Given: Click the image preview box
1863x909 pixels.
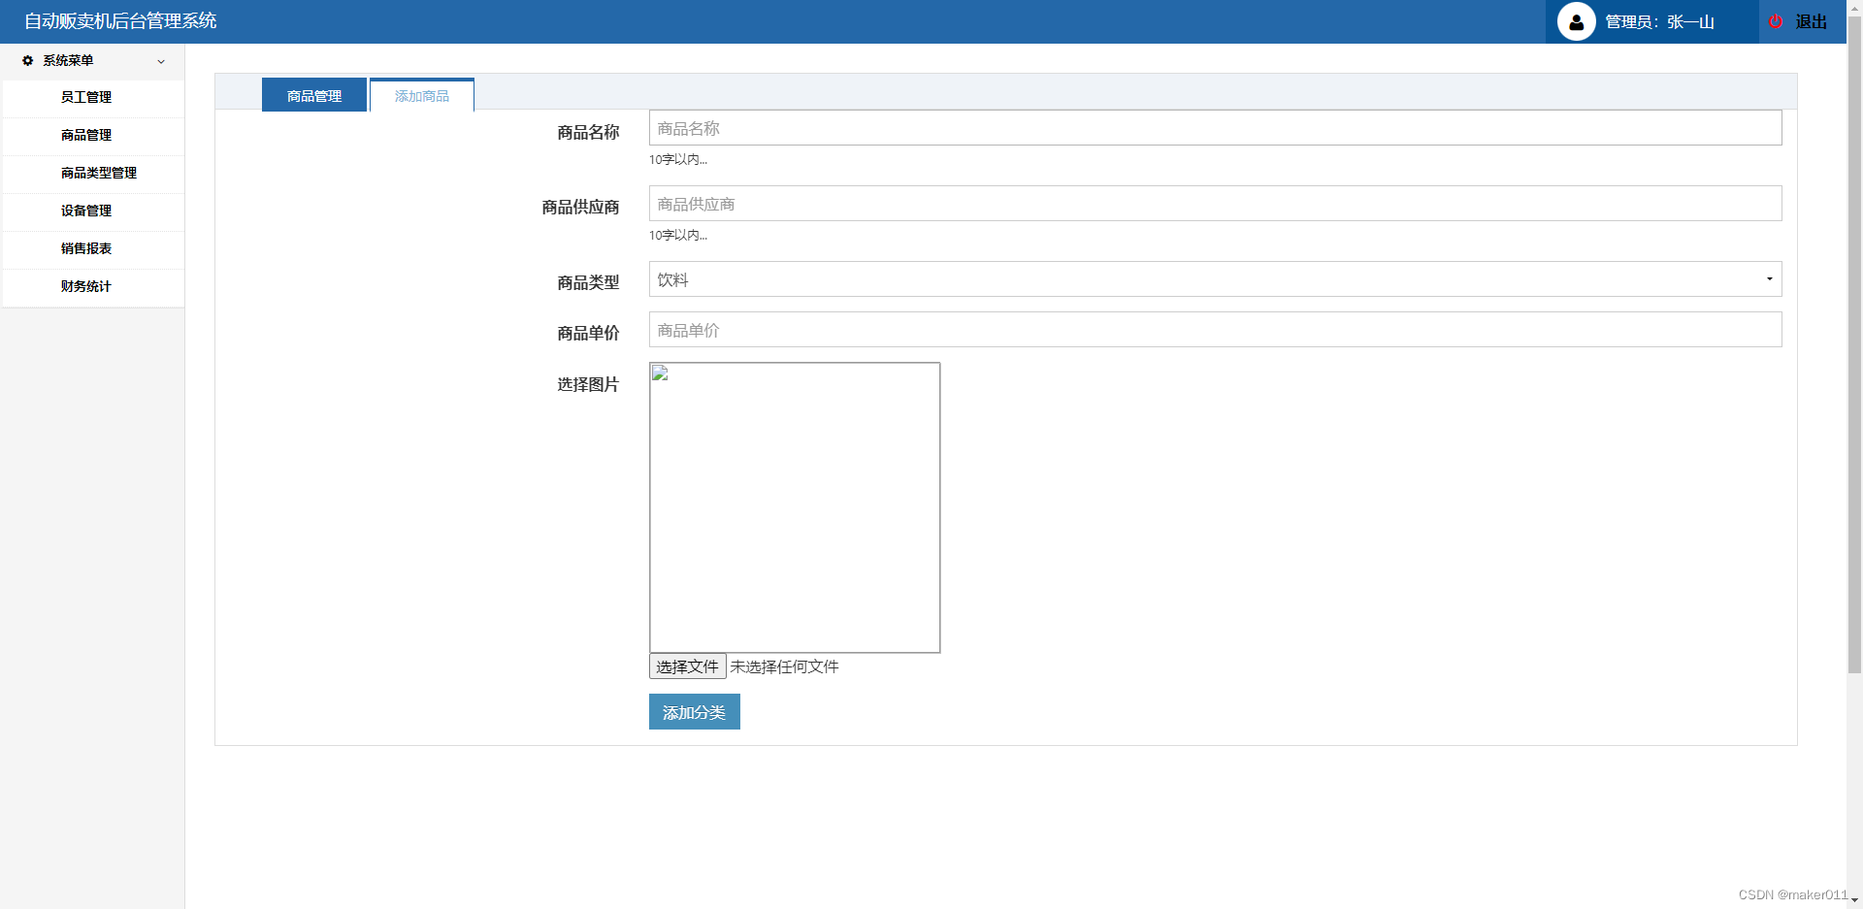Looking at the screenshot, I should pyautogui.click(x=795, y=507).
